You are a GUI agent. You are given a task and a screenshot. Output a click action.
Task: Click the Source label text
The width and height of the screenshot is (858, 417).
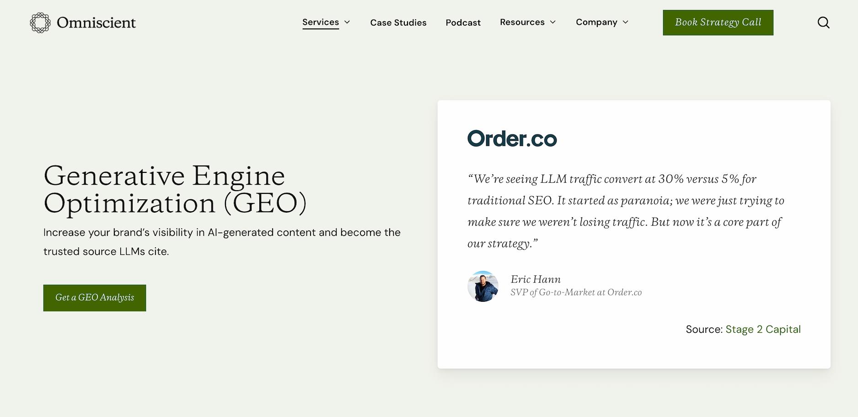tap(704, 329)
